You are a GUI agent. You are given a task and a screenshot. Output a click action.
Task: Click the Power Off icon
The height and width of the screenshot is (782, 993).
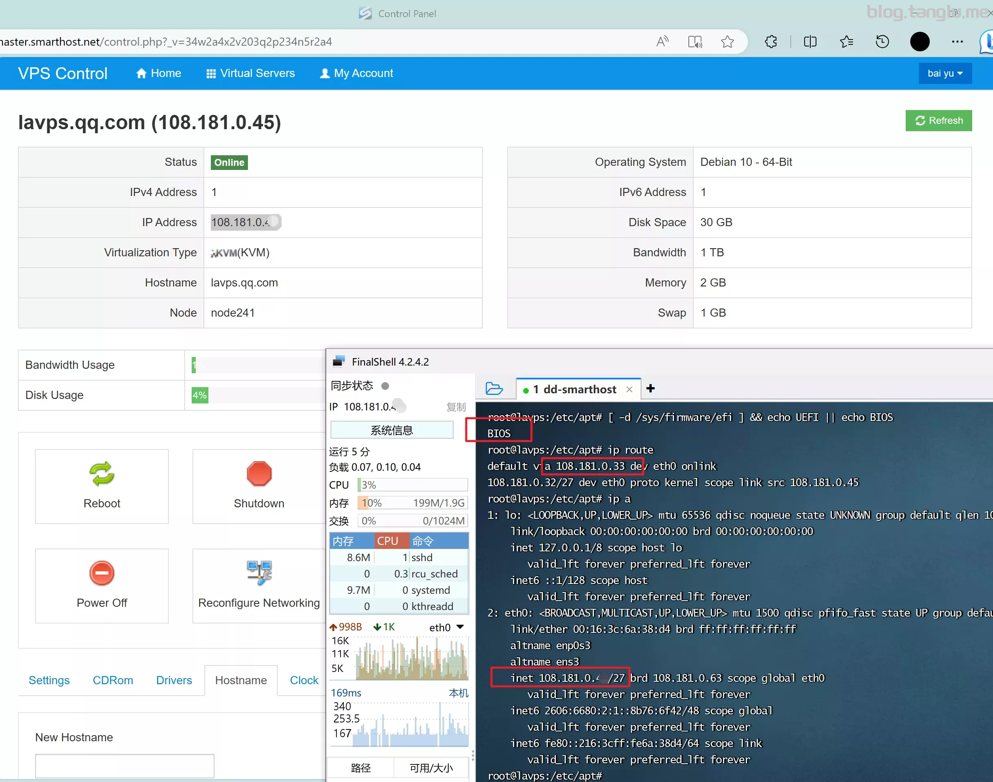click(x=102, y=573)
